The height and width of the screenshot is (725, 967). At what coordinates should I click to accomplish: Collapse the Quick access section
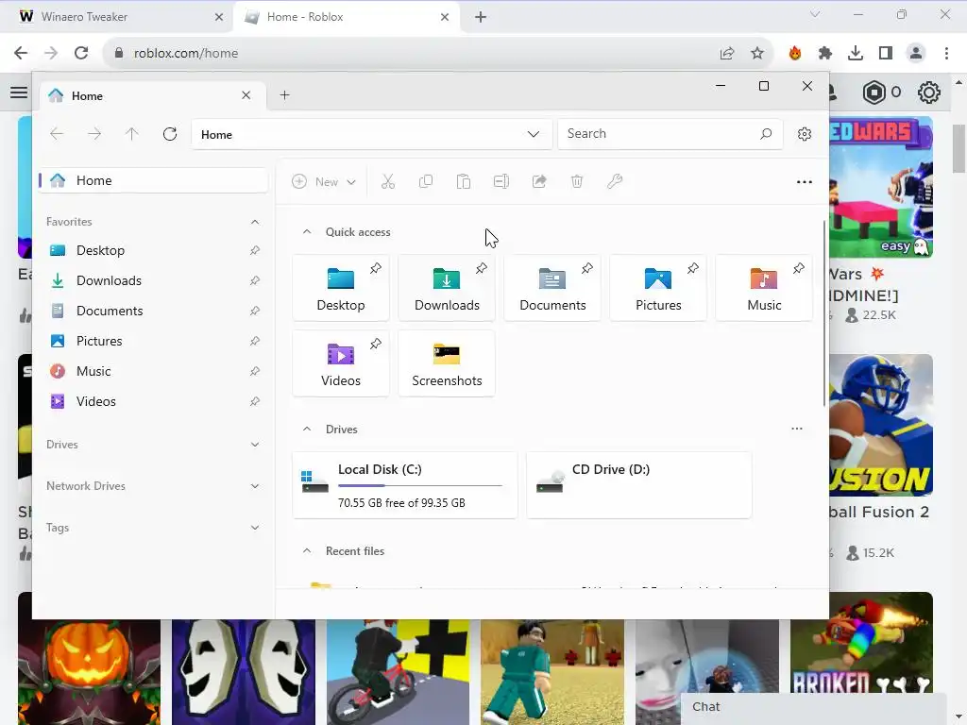click(x=307, y=232)
